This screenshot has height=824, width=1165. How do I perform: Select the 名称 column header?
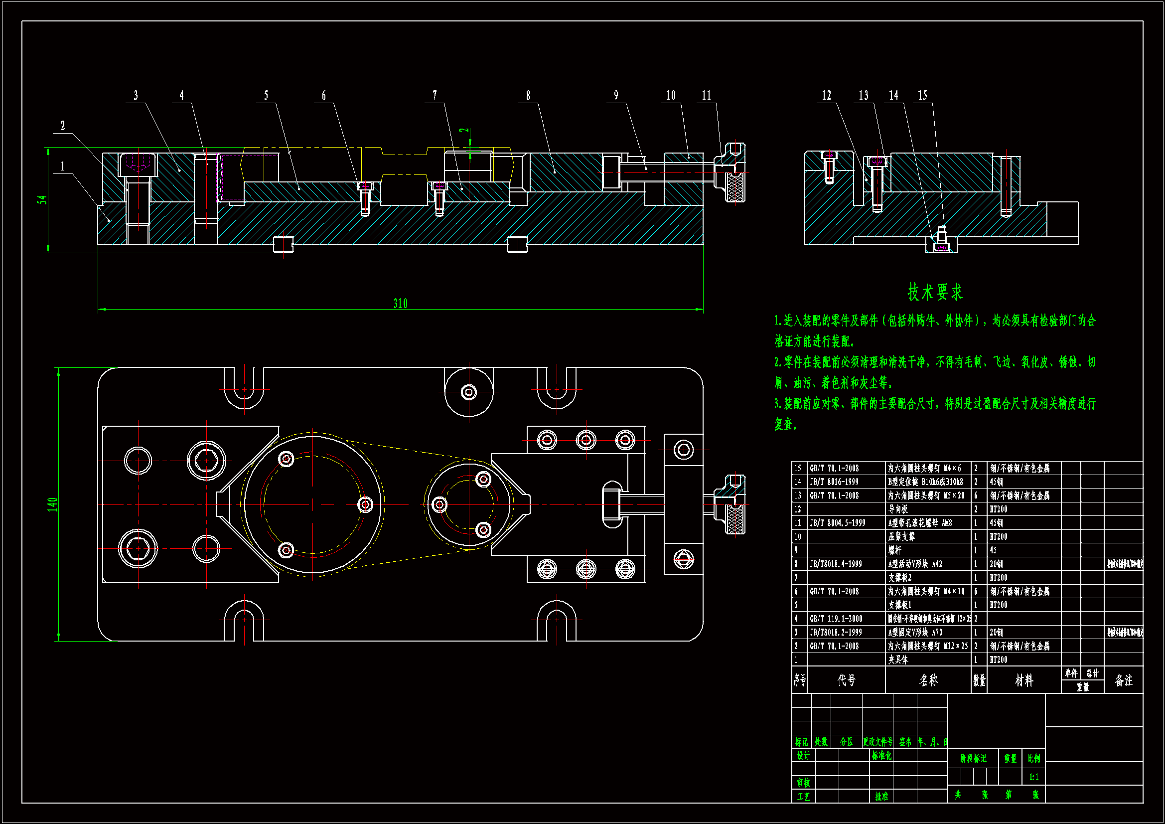click(928, 680)
